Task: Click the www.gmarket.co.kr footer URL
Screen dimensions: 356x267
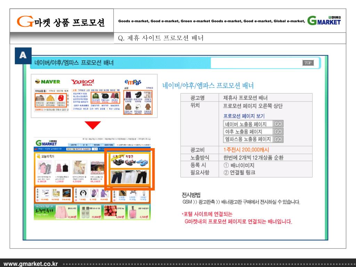Action: click(31, 264)
